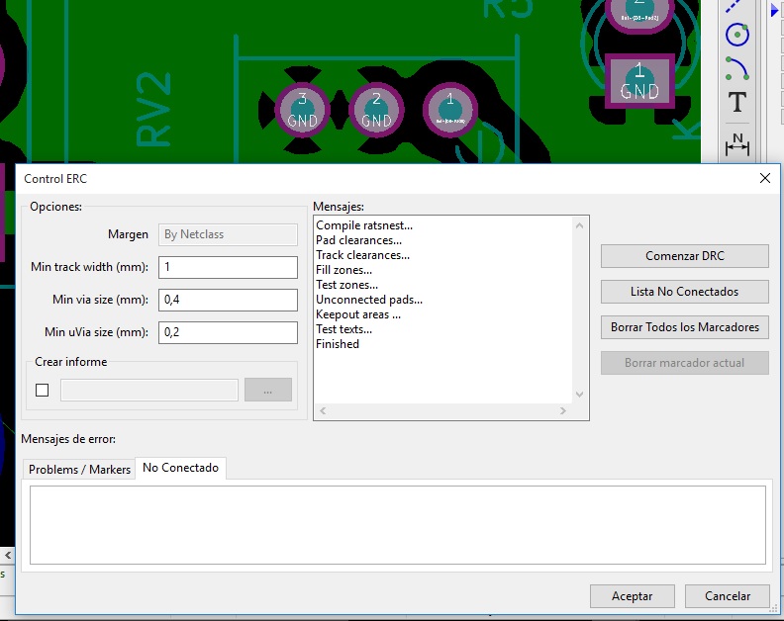The height and width of the screenshot is (621, 784).
Task: Click the 'Fill zones...' message line
Action: [x=343, y=270]
